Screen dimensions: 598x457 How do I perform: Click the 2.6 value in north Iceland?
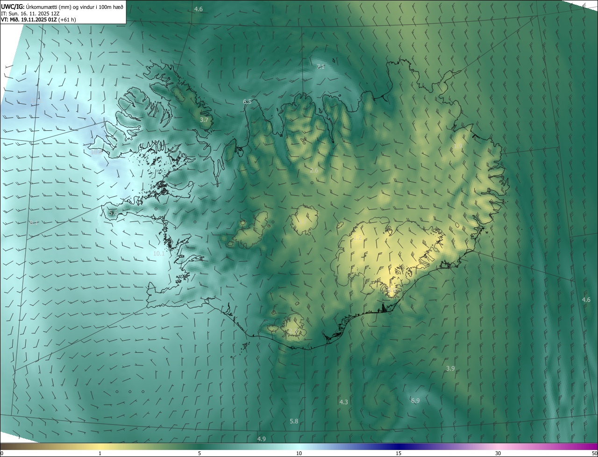point(314,171)
